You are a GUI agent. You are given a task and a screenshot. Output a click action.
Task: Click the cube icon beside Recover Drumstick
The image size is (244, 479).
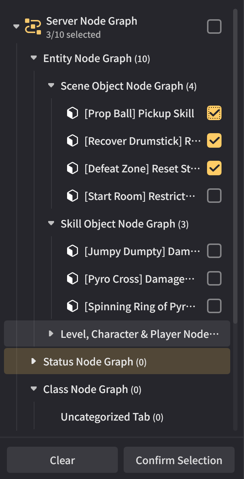tap(73, 141)
